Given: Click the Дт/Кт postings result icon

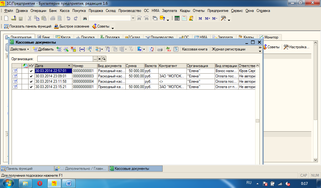Looking at the screenshot, I should pyautogui.click(x=169, y=49).
